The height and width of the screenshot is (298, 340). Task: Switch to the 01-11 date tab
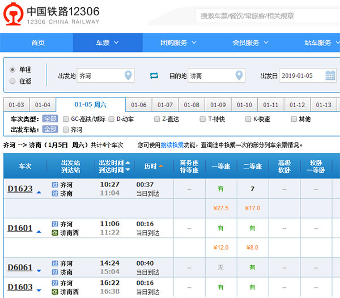[x=271, y=105]
